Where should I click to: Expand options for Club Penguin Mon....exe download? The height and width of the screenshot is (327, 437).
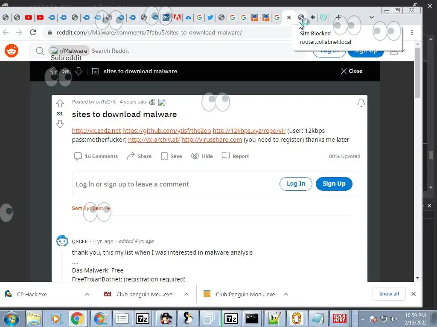click(286, 294)
